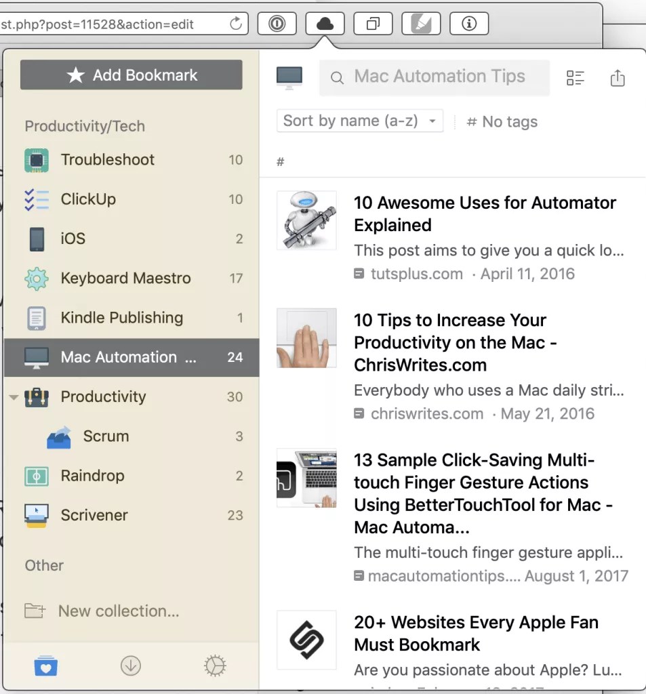Collapse the Productivity collection
Viewport: 646px width, 694px height.
coord(14,397)
